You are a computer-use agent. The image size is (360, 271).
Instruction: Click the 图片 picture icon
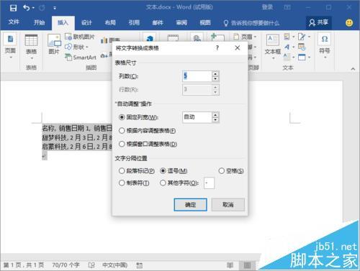click(x=54, y=40)
